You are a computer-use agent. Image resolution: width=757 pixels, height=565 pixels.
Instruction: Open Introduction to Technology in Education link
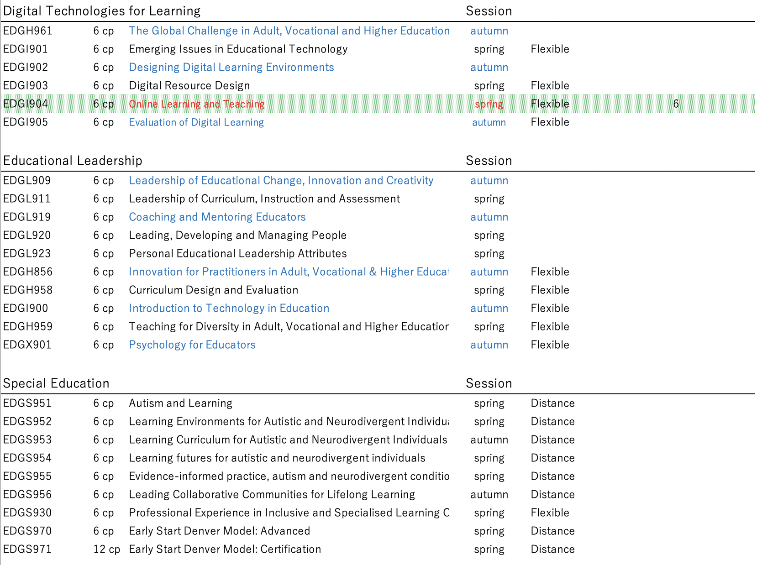pyautogui.click(x=229, y=308)
